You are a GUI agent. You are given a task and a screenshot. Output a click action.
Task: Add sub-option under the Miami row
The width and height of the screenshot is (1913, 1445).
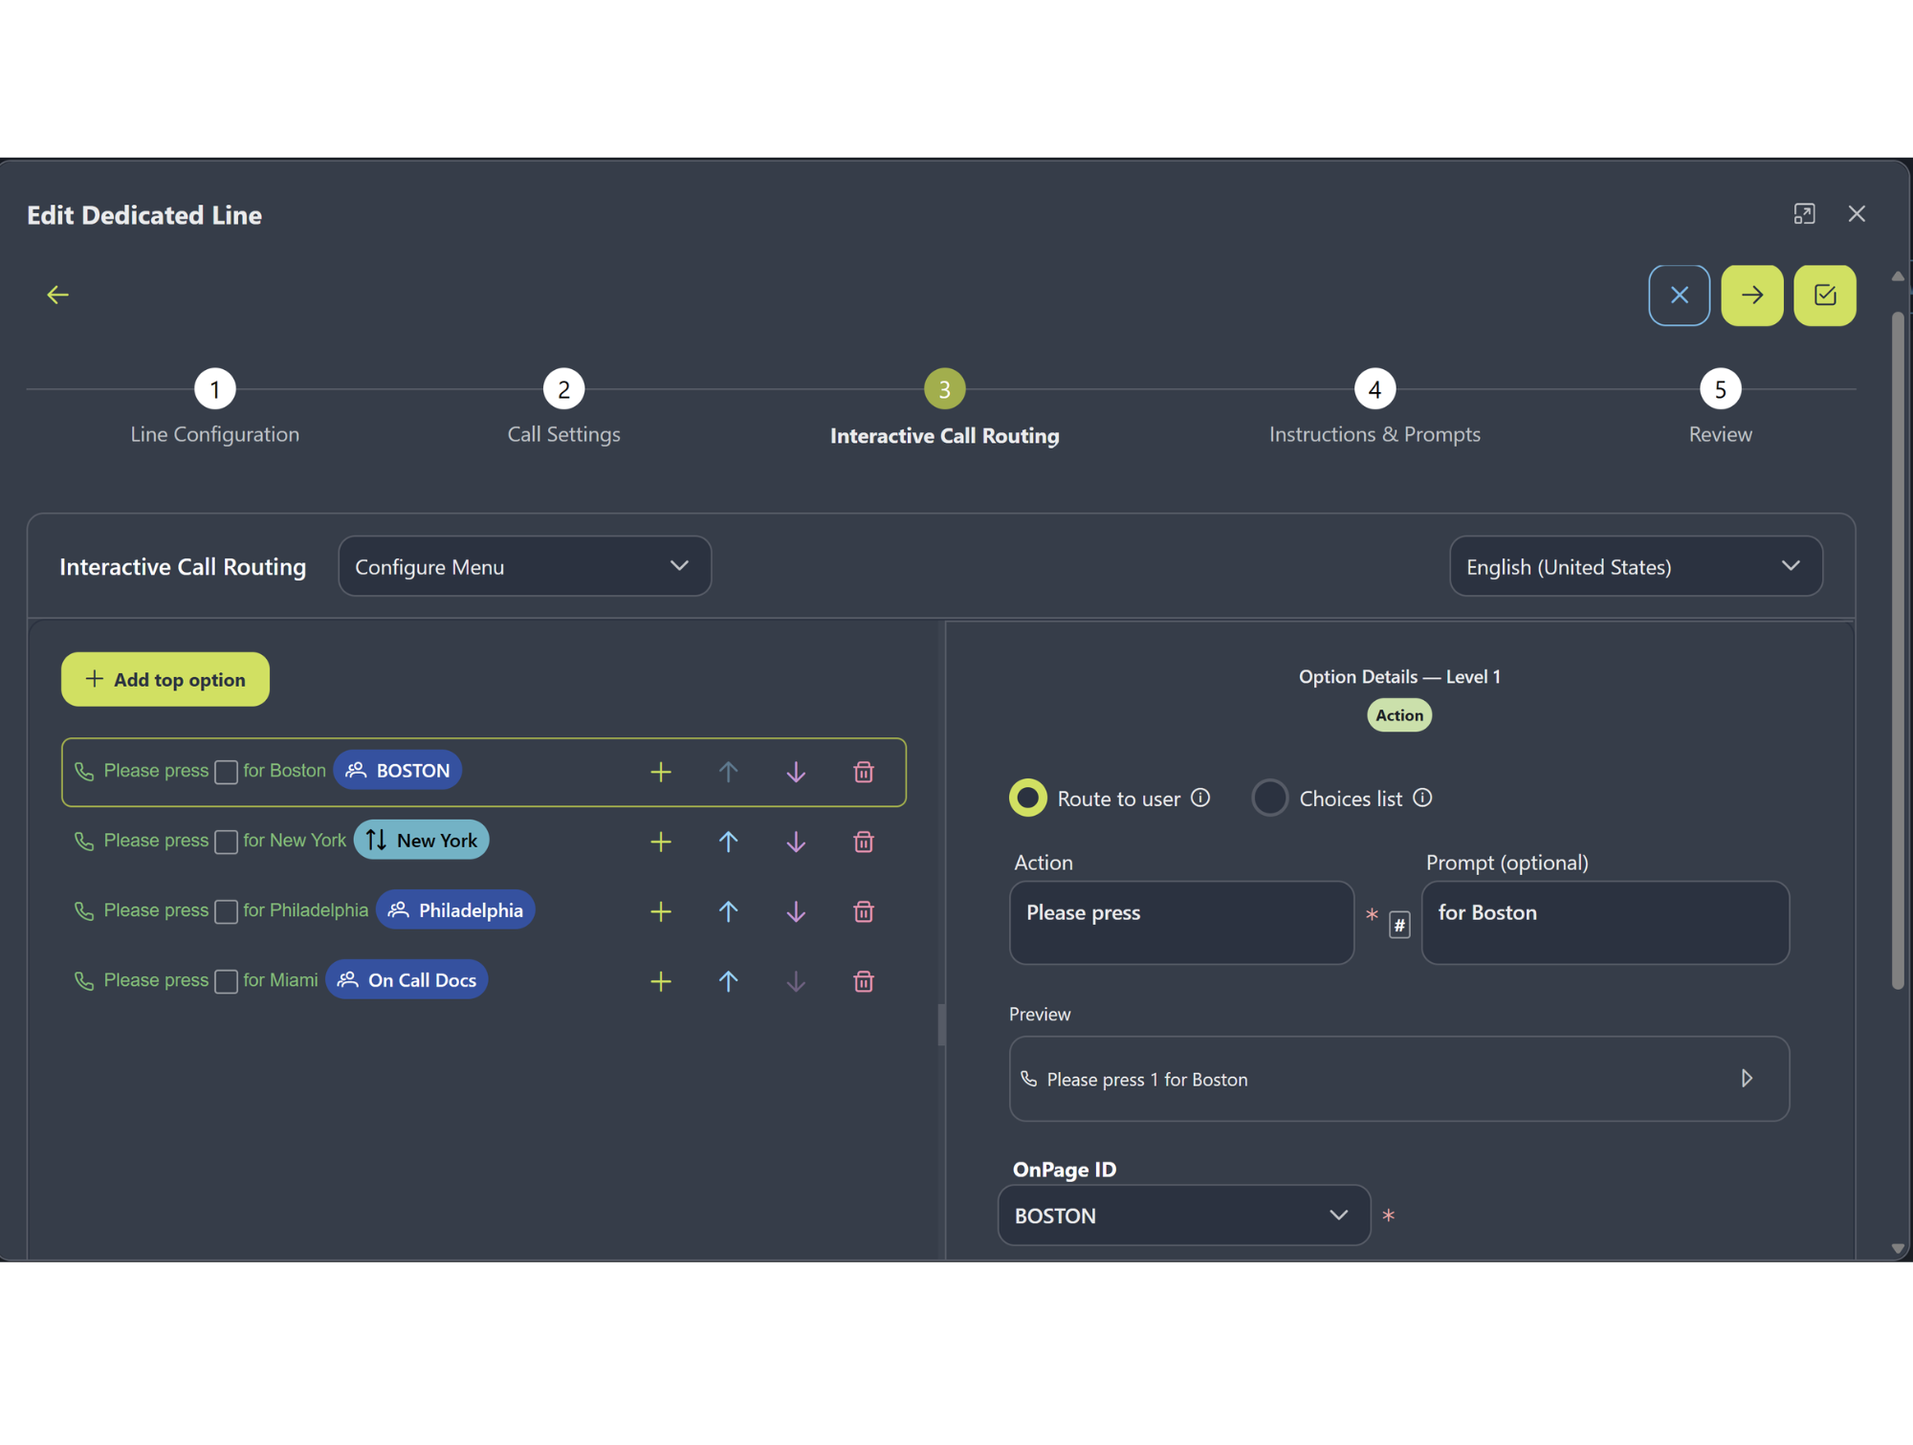click(660, 981)
